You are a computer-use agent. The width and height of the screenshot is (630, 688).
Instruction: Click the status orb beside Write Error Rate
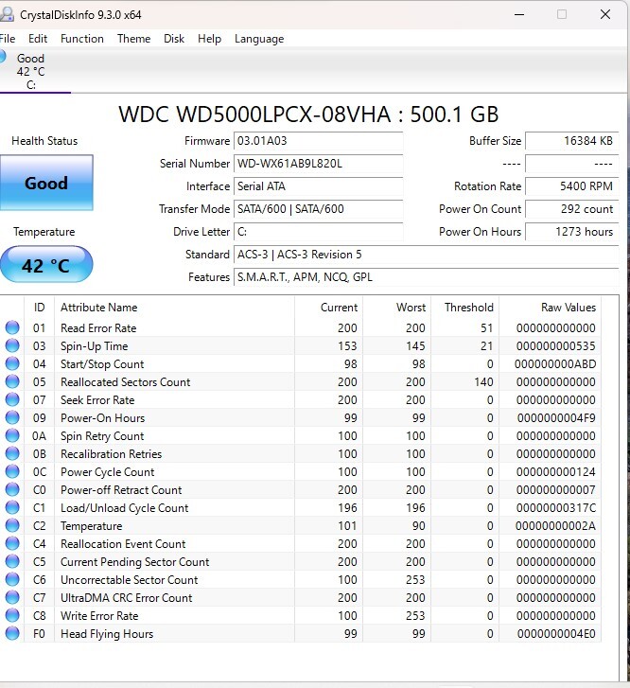click(x=12, y=615)
